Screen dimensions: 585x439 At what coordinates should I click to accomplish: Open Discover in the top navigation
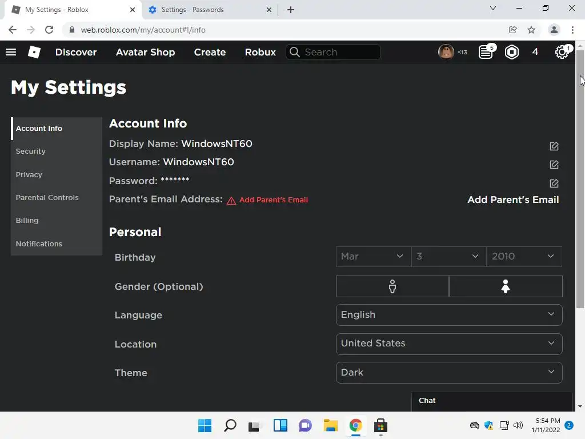76,52
